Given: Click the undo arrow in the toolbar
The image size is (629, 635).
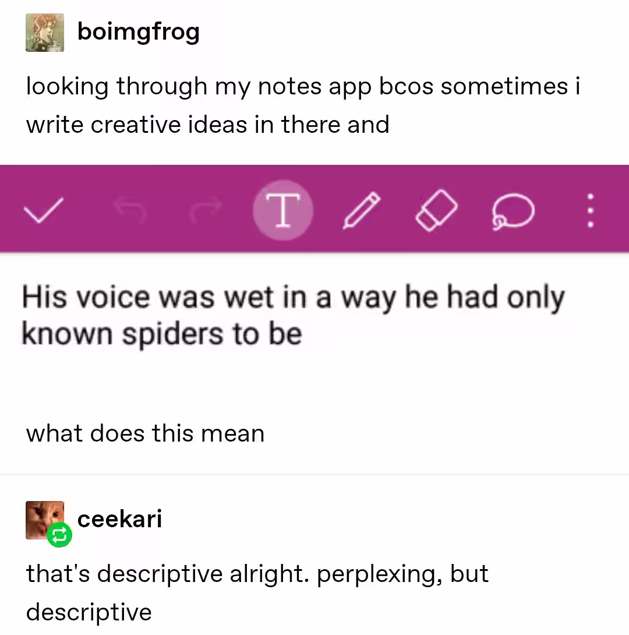Looking at the screenshot, I should tap(130, 209).
